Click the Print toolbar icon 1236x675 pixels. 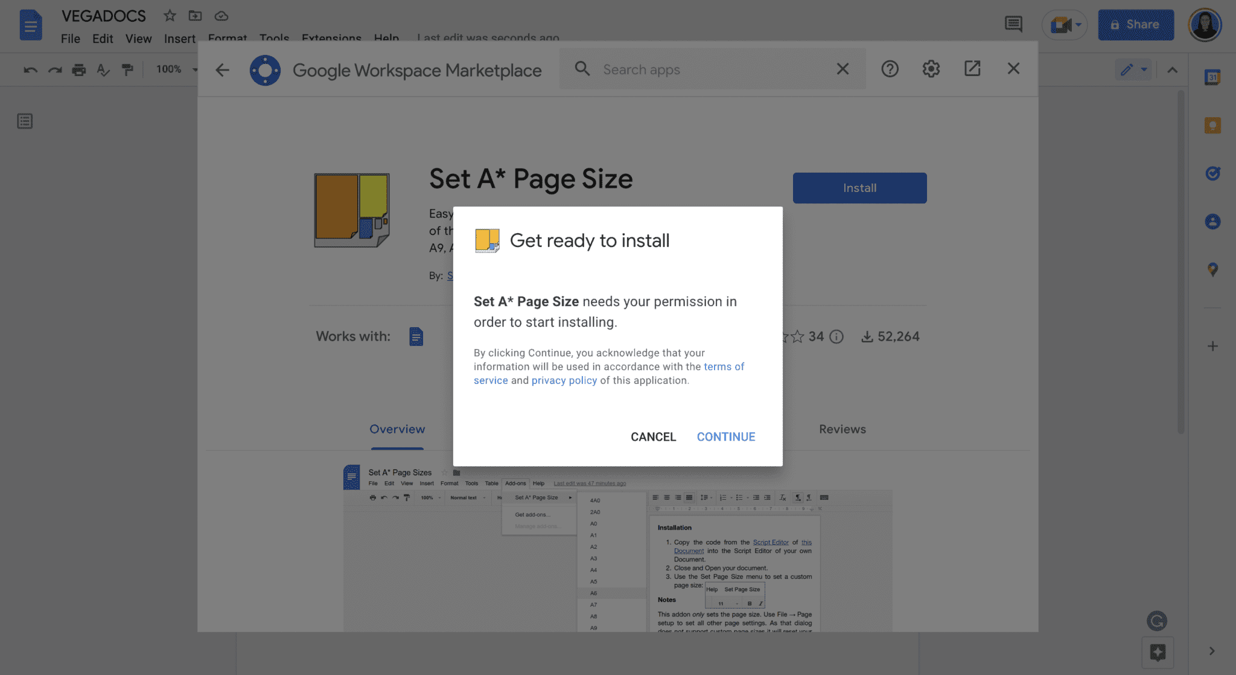(x=79, y=69)
